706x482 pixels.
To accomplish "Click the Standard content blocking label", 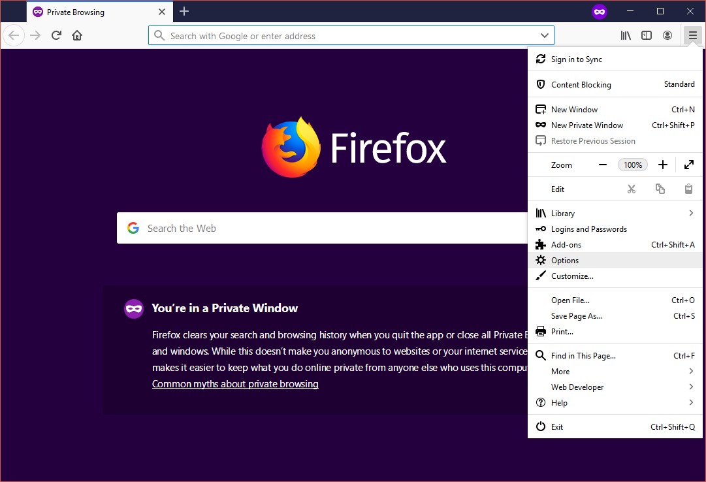I will 679,84.
